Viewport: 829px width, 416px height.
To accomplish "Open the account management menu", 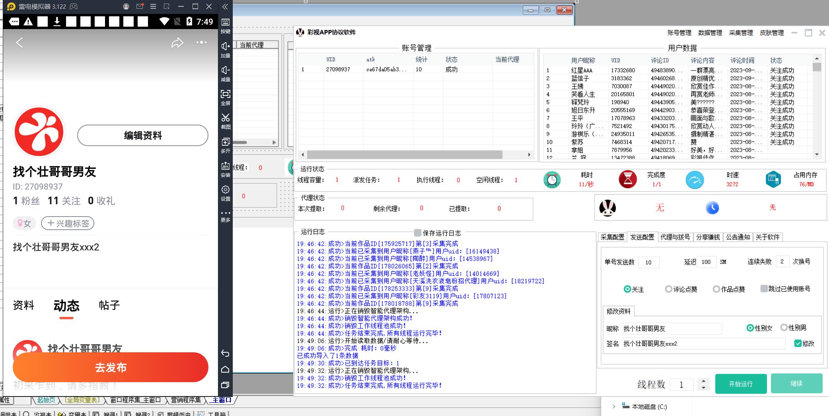I will point(679,33).
